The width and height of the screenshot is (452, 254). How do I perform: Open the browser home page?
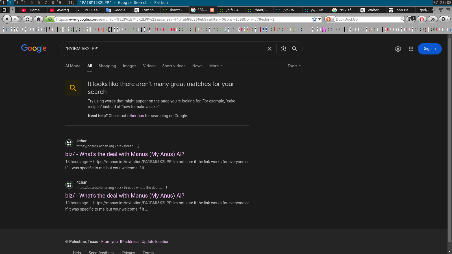39,19
